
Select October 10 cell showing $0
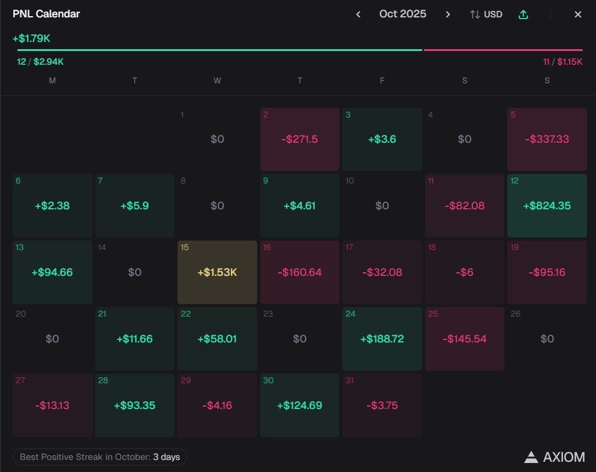pos(382,206)
